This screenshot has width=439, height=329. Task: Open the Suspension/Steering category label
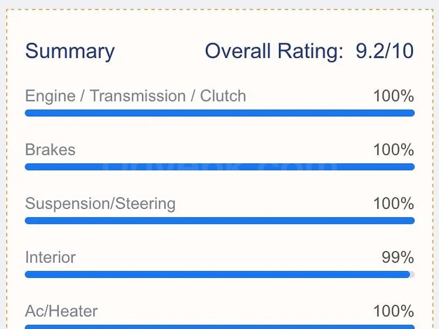(x=100, y=203)
